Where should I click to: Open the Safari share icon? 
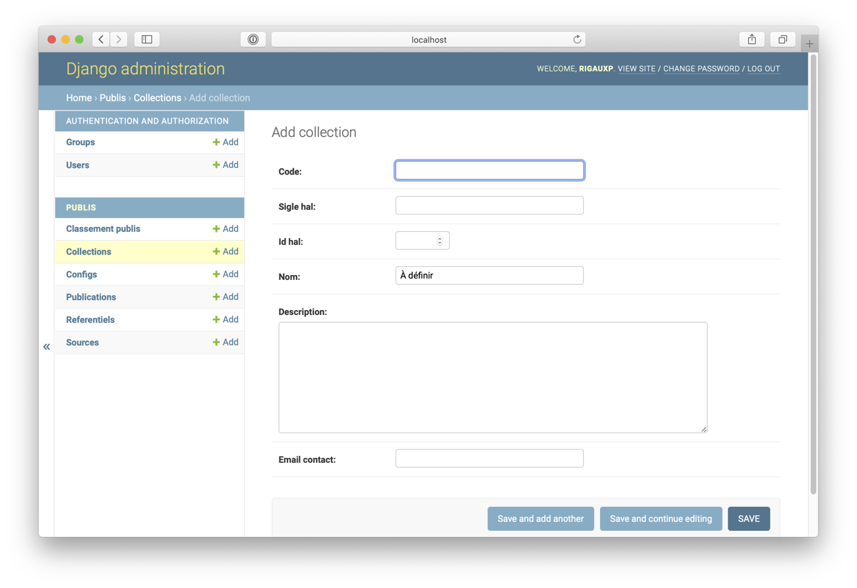(x=752, y=40)
